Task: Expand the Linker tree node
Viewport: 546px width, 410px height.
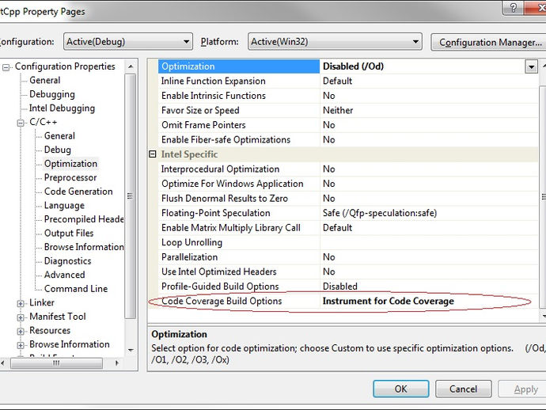Action: click(21, 303)
